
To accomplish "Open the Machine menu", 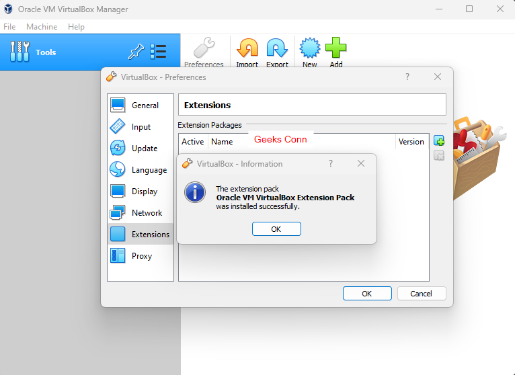I will (x=42, y=27).
